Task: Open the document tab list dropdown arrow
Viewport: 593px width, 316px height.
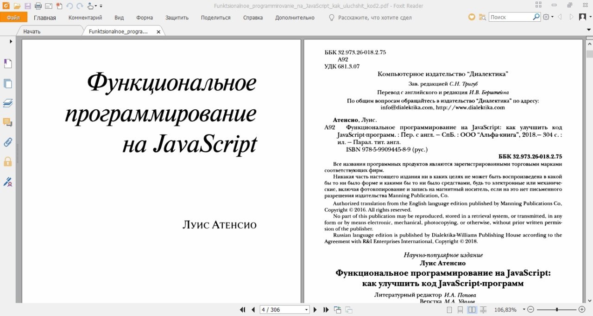Action: click(x=588, y=31)
